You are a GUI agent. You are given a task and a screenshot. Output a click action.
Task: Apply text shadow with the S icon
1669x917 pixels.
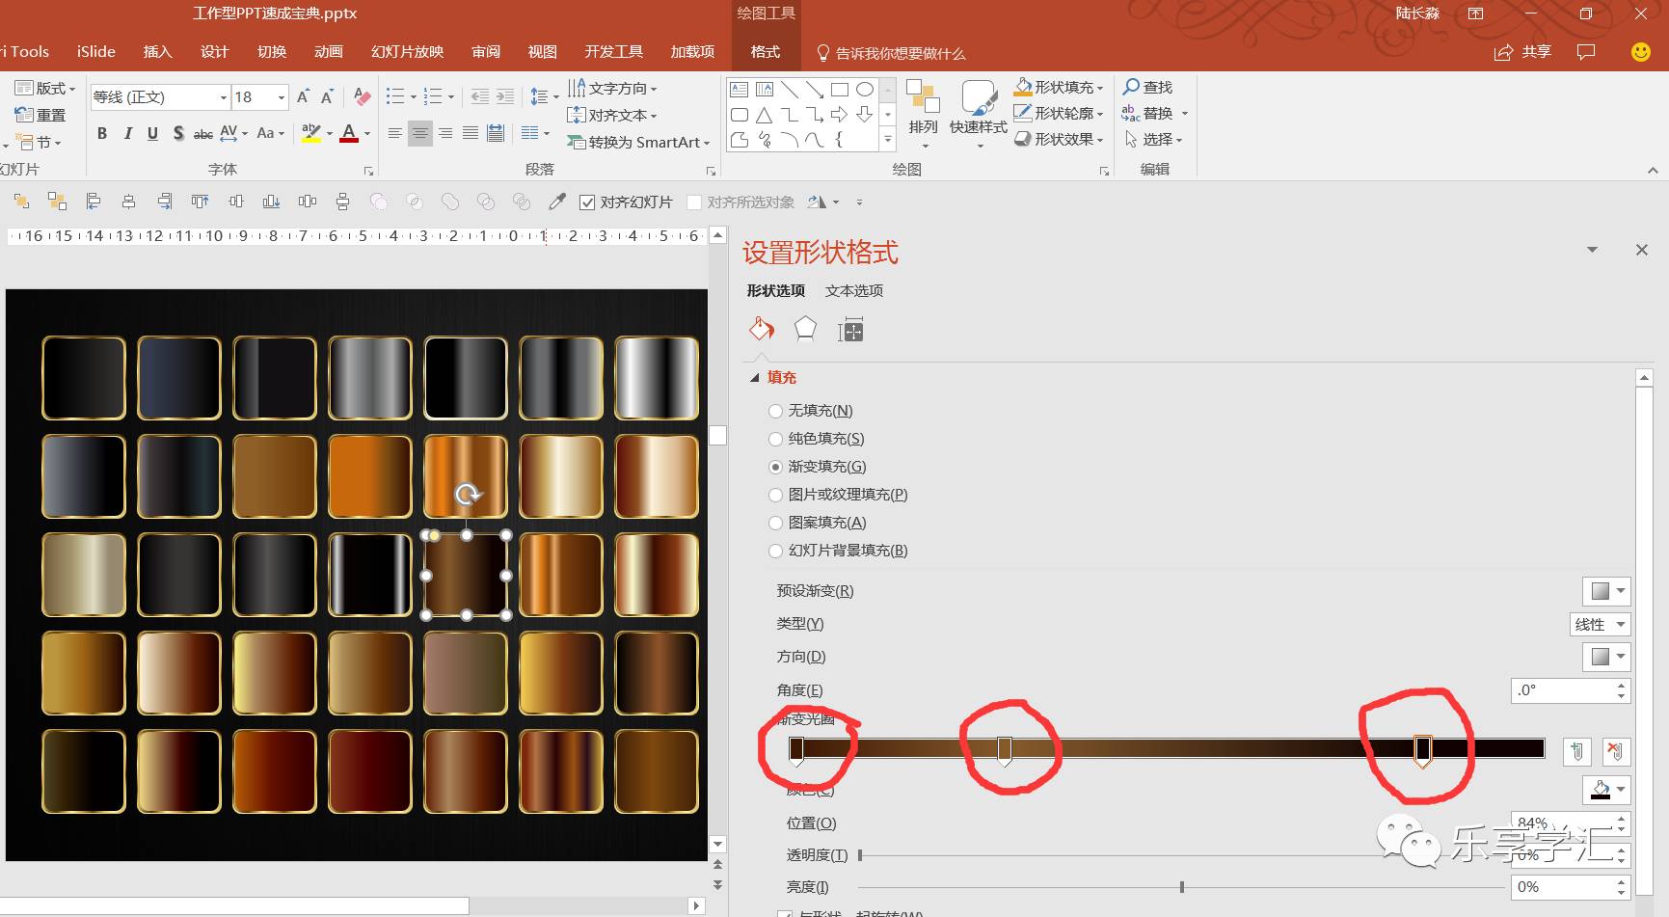178,133
